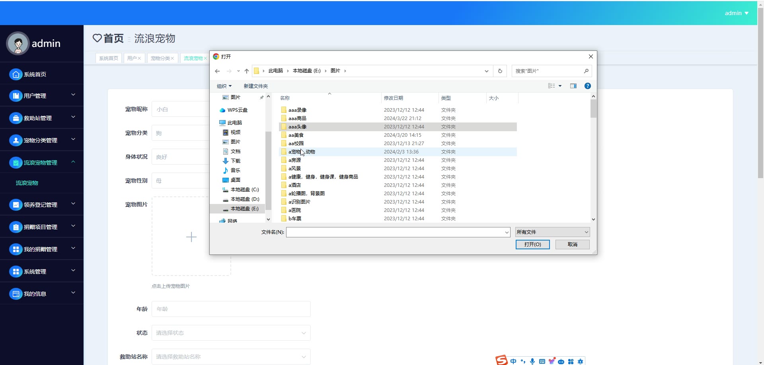764x365 pixels.
Task: Open the admin dropdown in header
Action: tap(736, 13)
